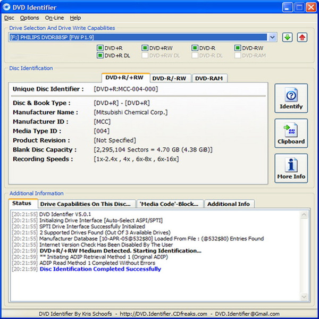319x319 pixels.
Task: Select the [DVD+R:MCC-004-000] identifier value
Action: (125, 89)
